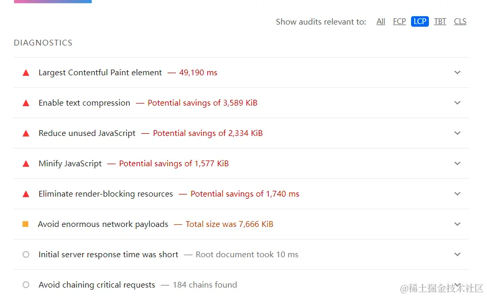Click red triangle beside Largest Contentful Paint element
The height and width of the screenshot is (297, 487).
26,73
